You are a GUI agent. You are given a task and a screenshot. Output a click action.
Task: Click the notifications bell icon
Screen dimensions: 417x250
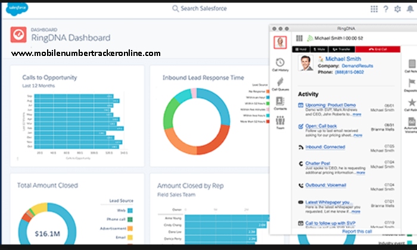pyautogui.click(x=409, y=9)
